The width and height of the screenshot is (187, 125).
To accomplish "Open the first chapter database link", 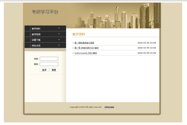I will (84, 43).
